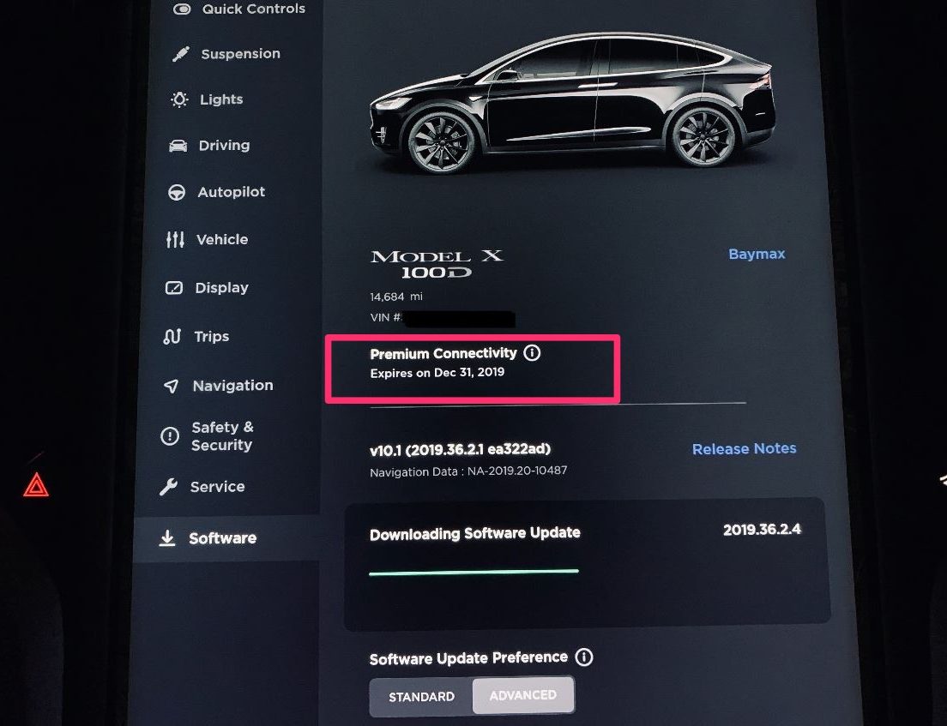
Task: Show Premium Connectivity info icon
Action: point(532,352)
